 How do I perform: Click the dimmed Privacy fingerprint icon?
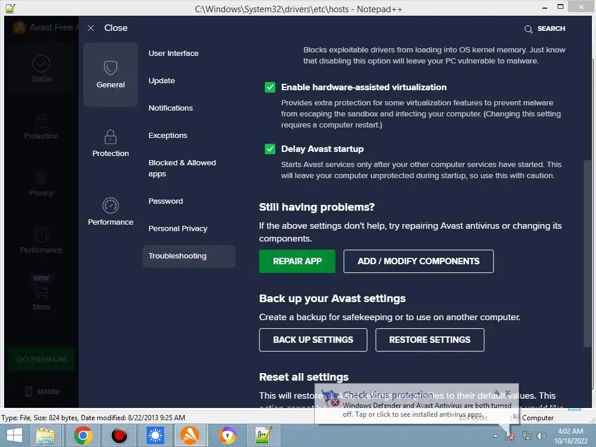pyautogui.click(x=41, y=178)
